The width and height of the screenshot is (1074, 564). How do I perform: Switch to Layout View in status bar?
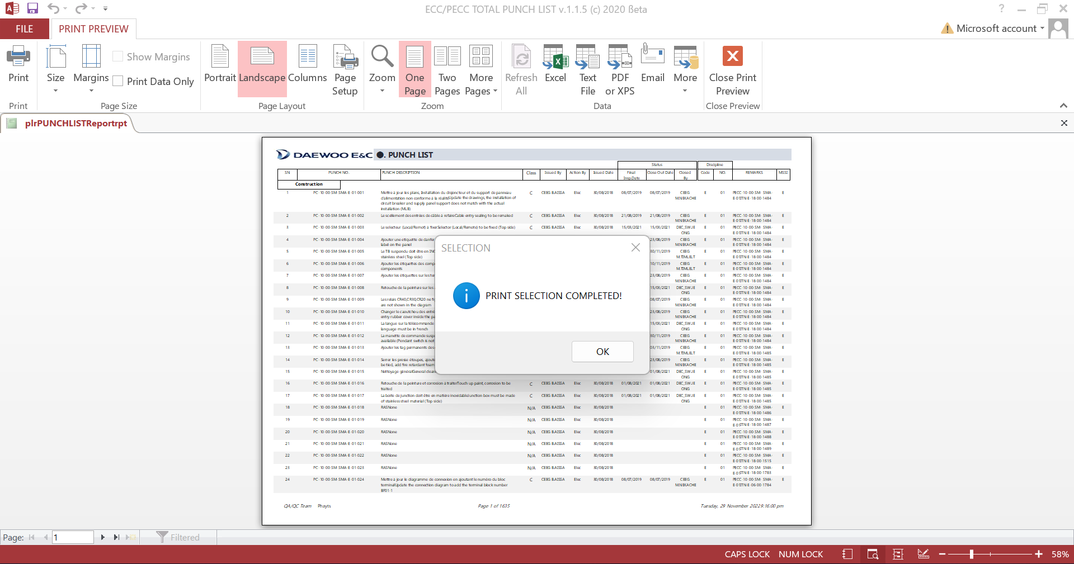click(898, 554)
